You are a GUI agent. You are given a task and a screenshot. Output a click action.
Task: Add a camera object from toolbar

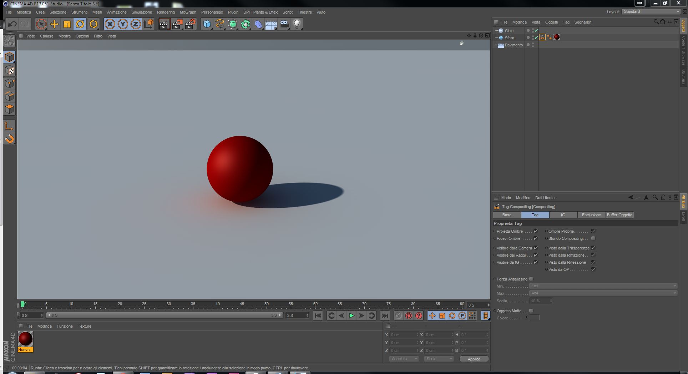point(284,24)
